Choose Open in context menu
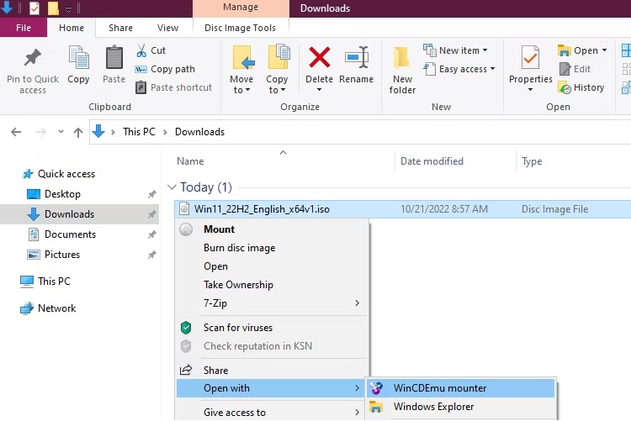Viewport: 631px width, 421px height. pos(272,266)
